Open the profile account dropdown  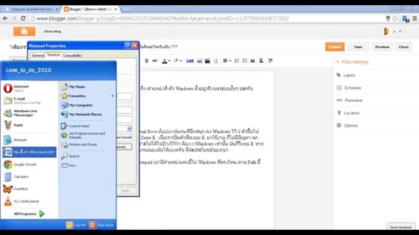point(400,32)
